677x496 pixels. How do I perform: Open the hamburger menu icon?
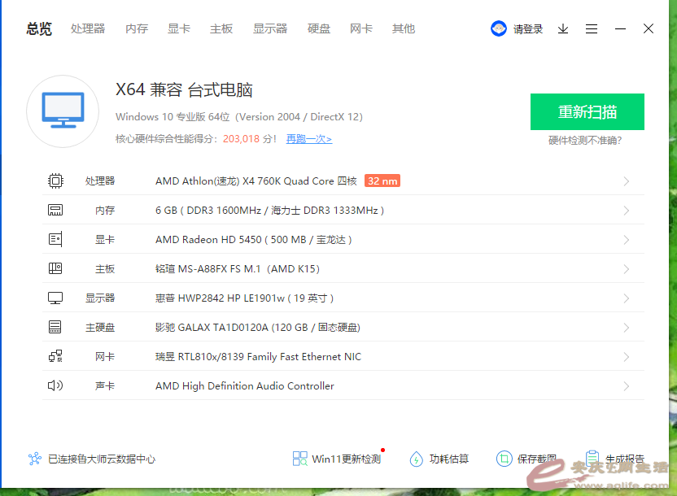[592, 29]
